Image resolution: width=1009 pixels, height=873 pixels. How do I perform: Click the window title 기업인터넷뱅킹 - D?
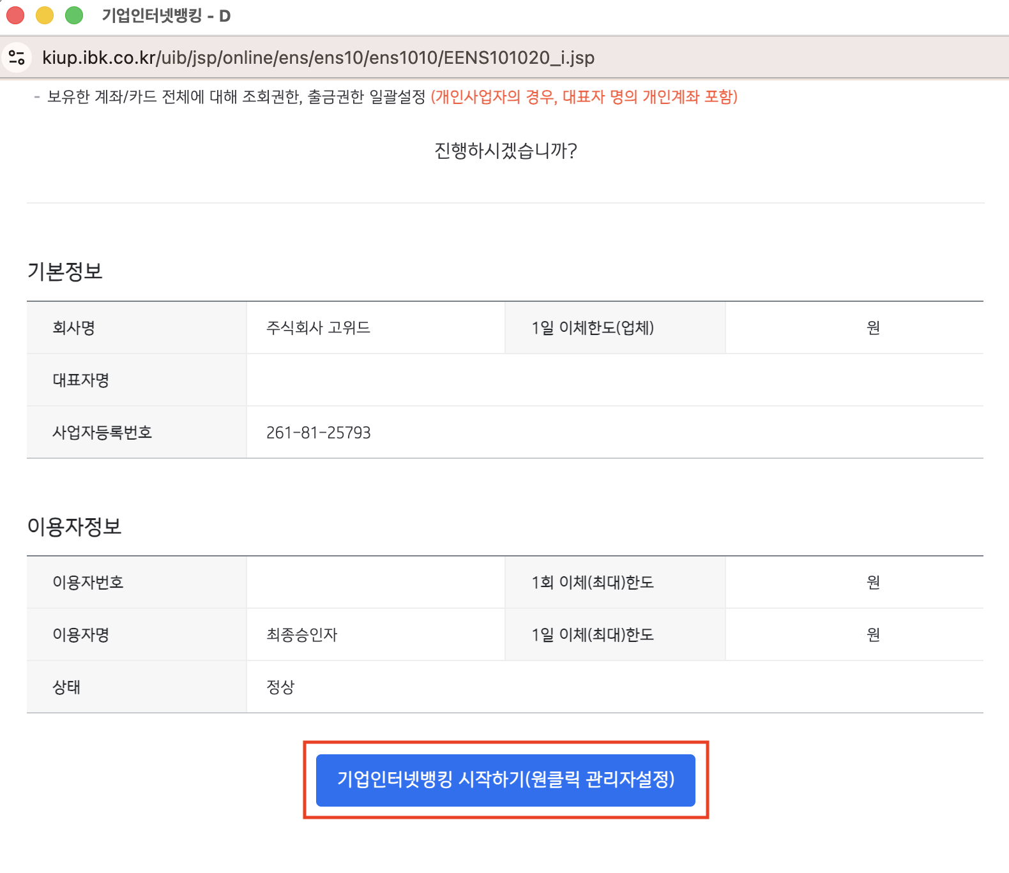[166, 16]
